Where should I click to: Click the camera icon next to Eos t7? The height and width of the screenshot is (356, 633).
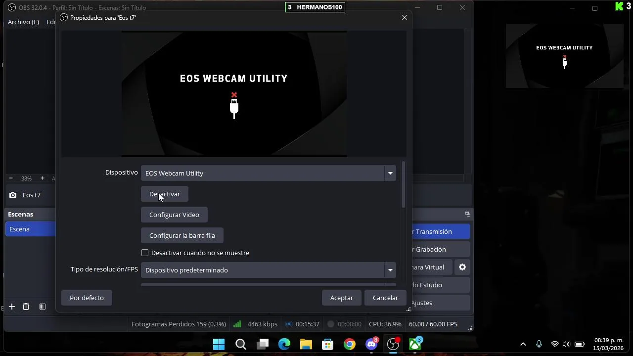click(13, 195)
